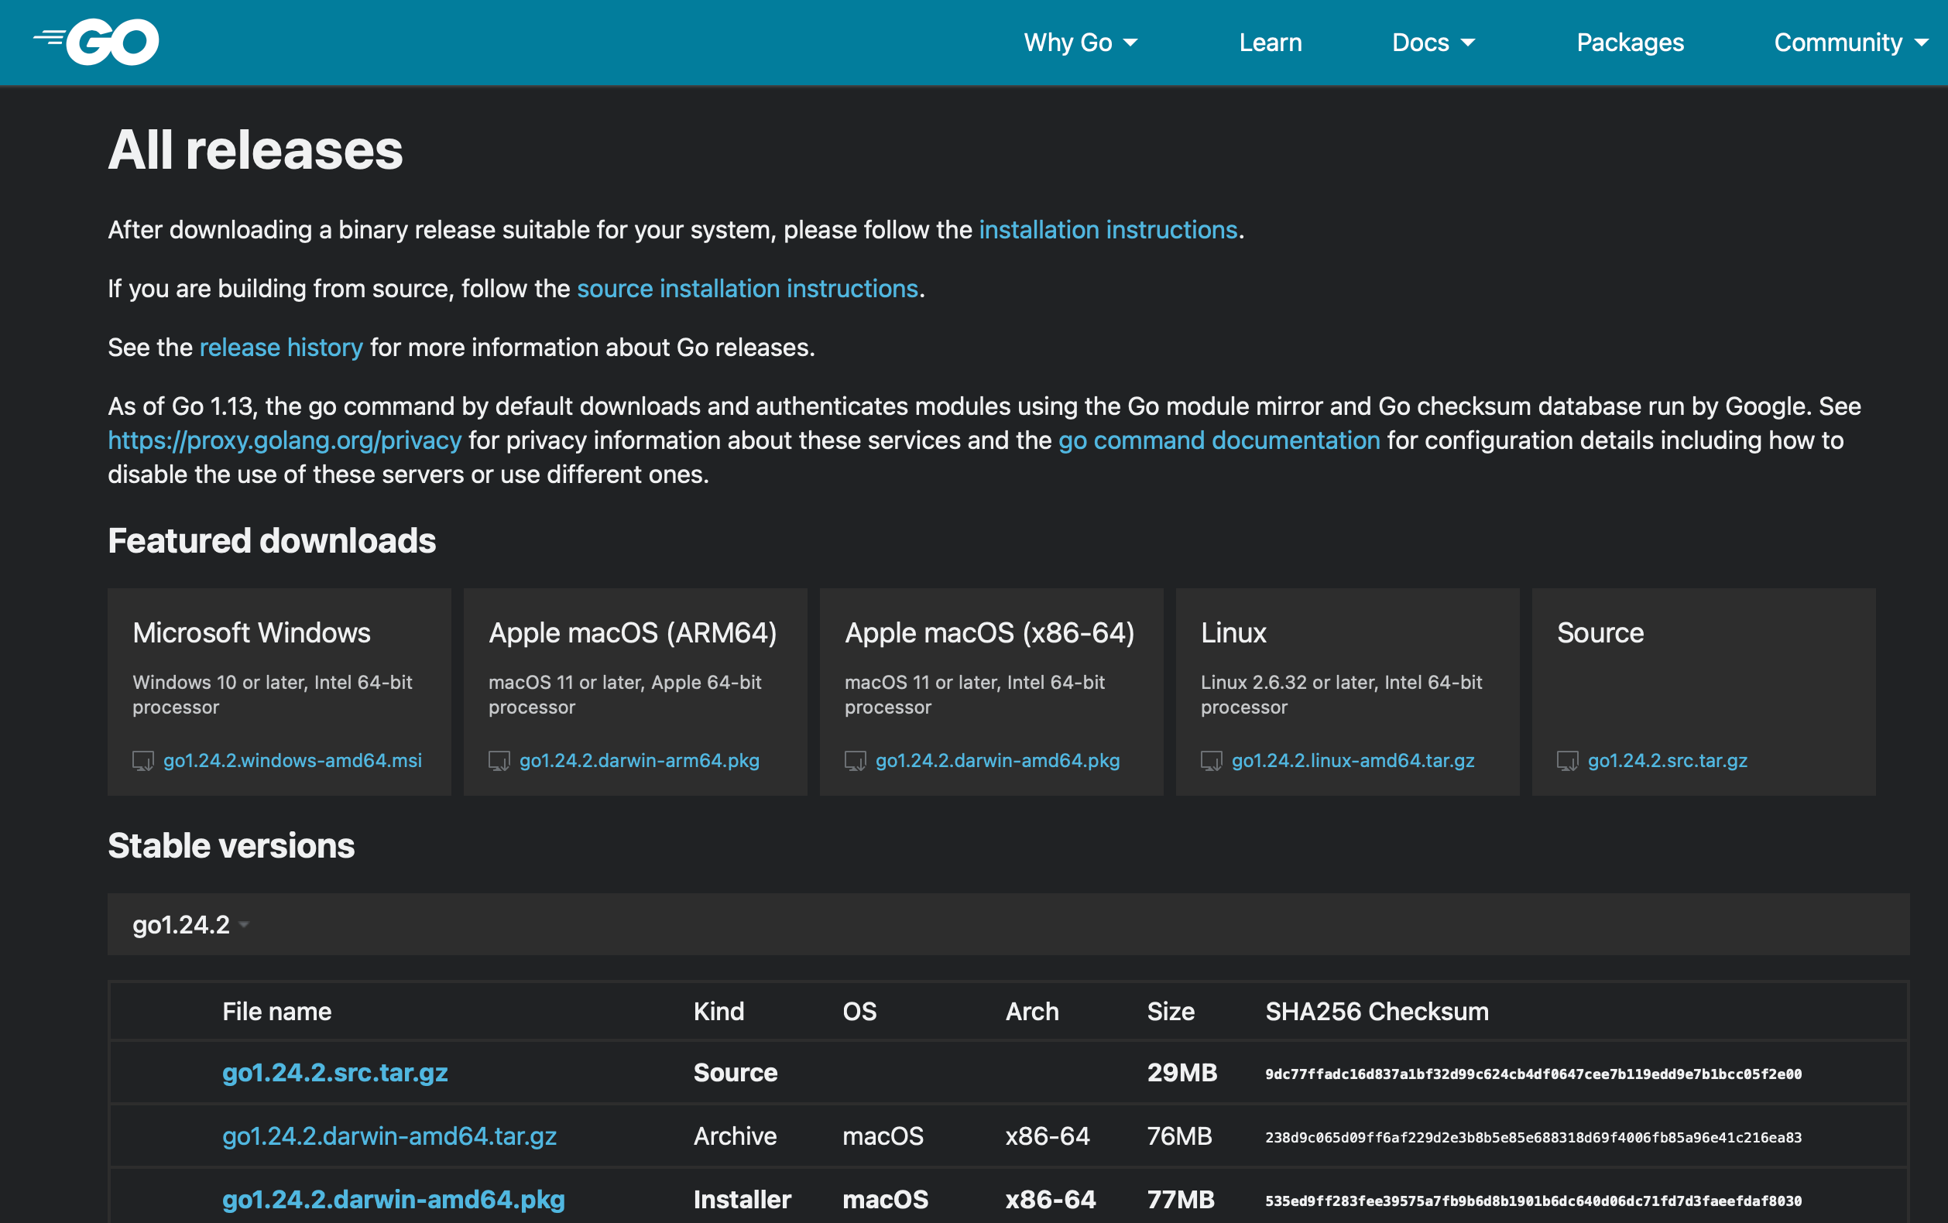Go to the Learn page
The image size is (1948, 1223).
(x=1270, y=42)
